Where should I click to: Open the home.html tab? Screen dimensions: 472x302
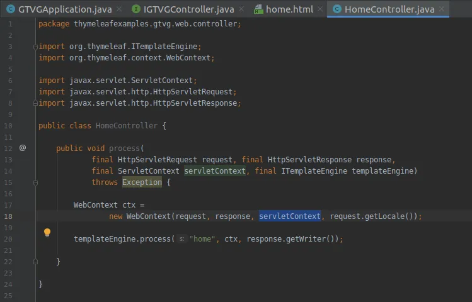tap(289, 9)
